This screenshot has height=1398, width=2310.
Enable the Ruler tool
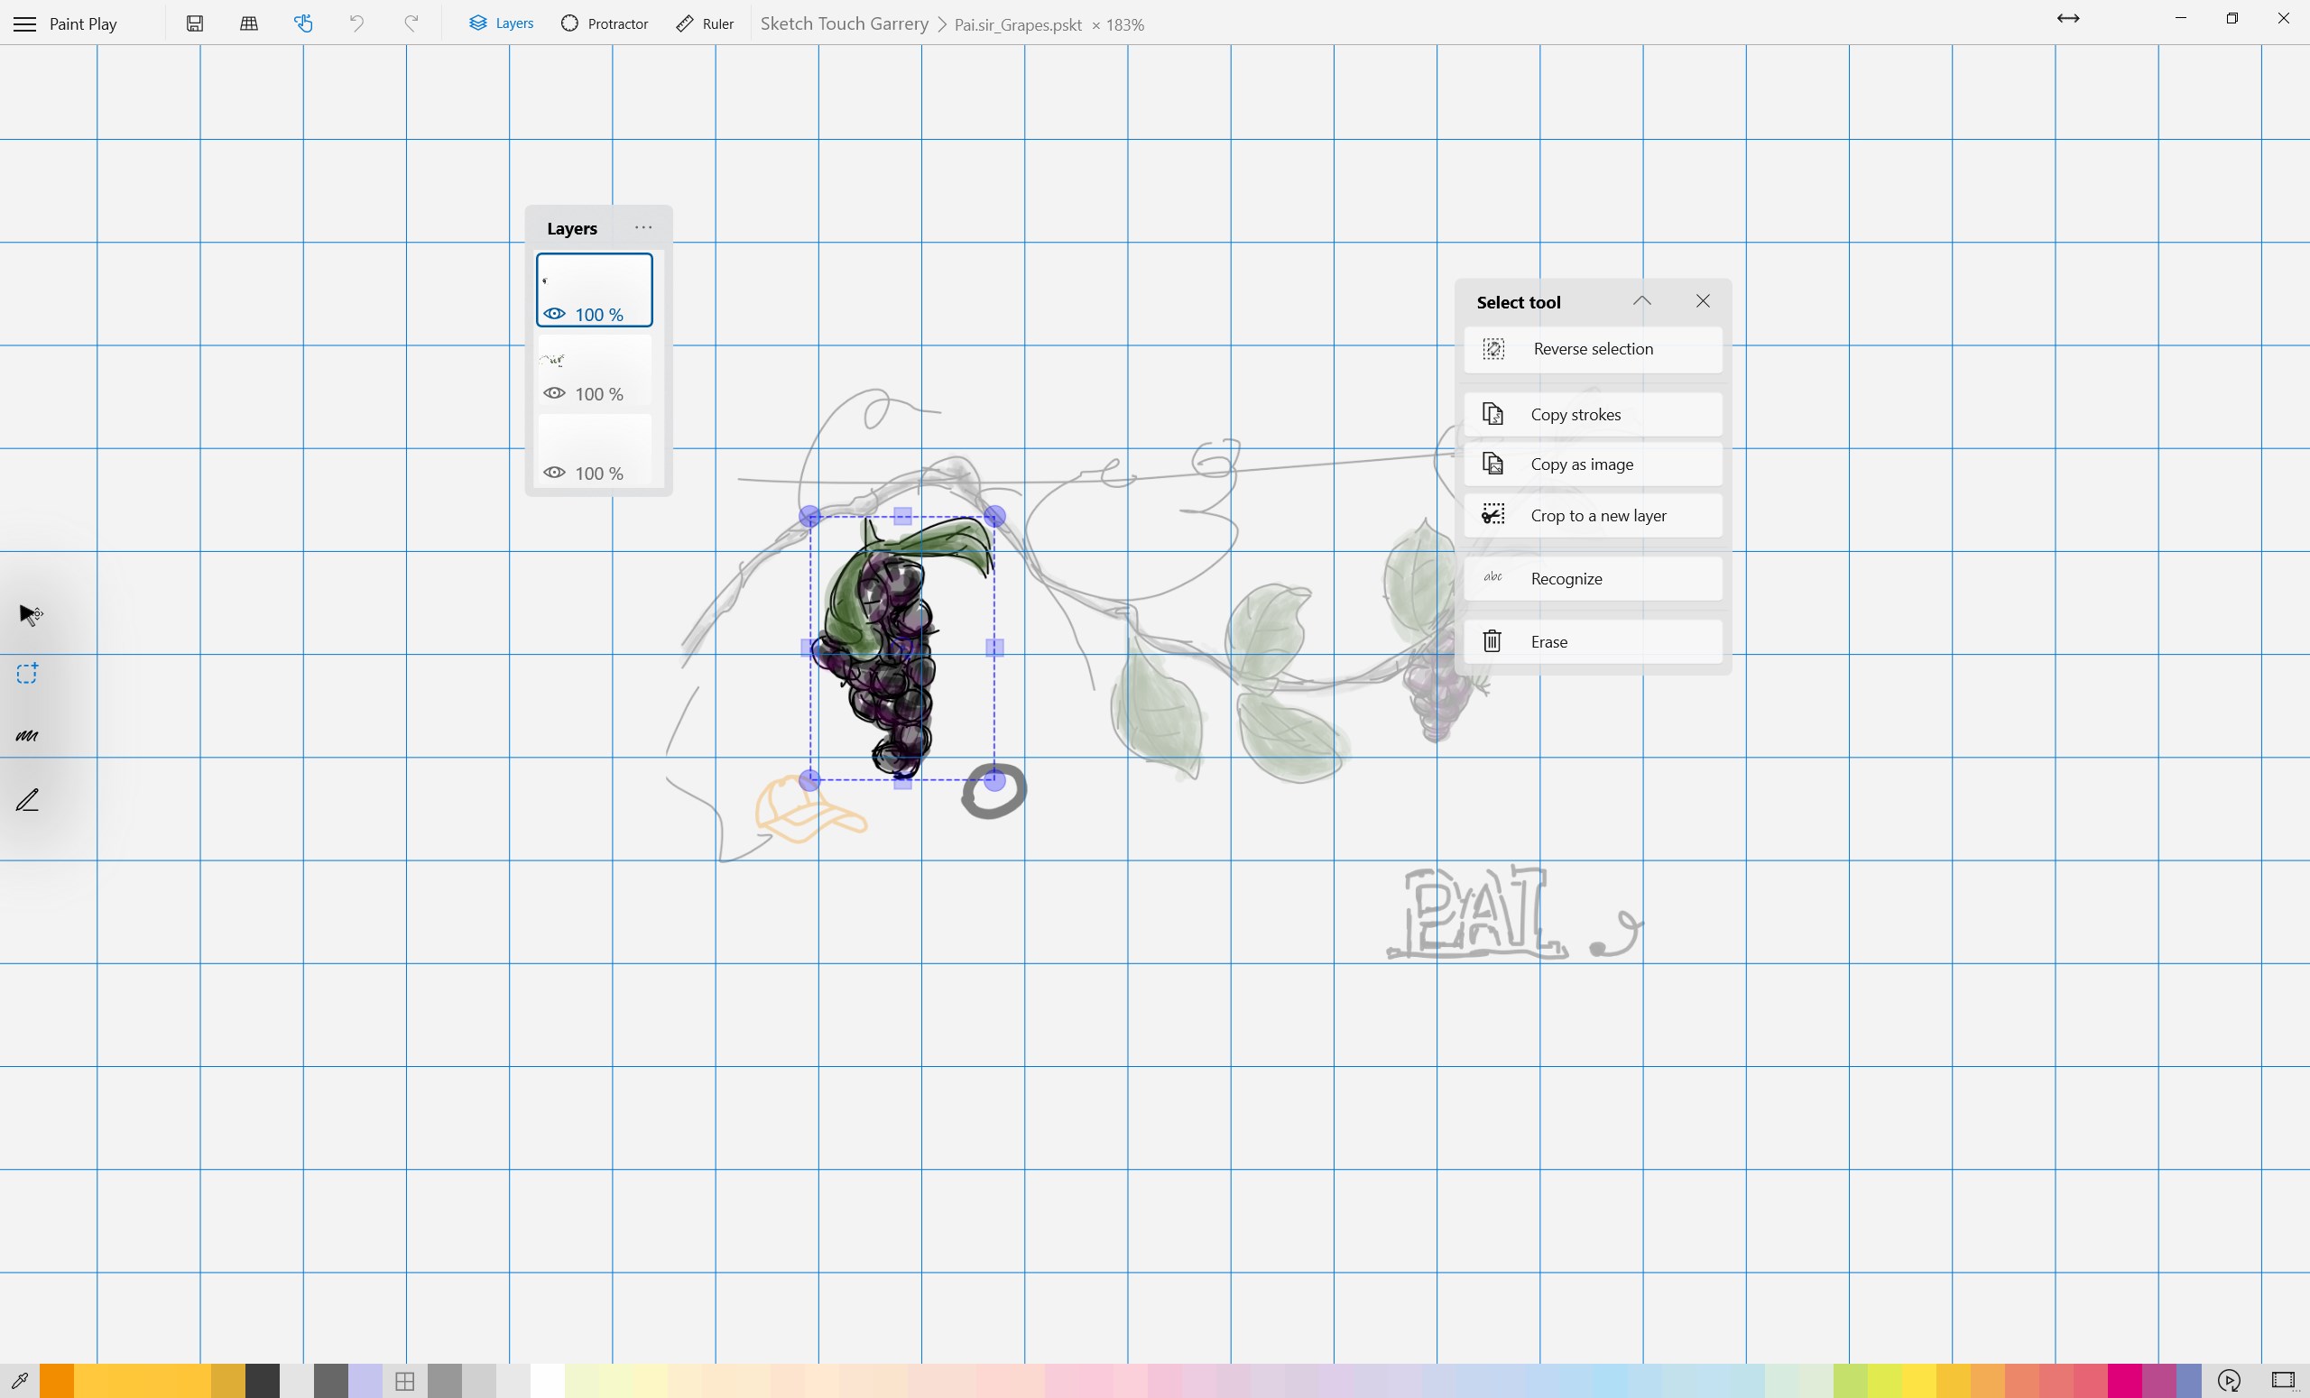[x=703, y=23]
